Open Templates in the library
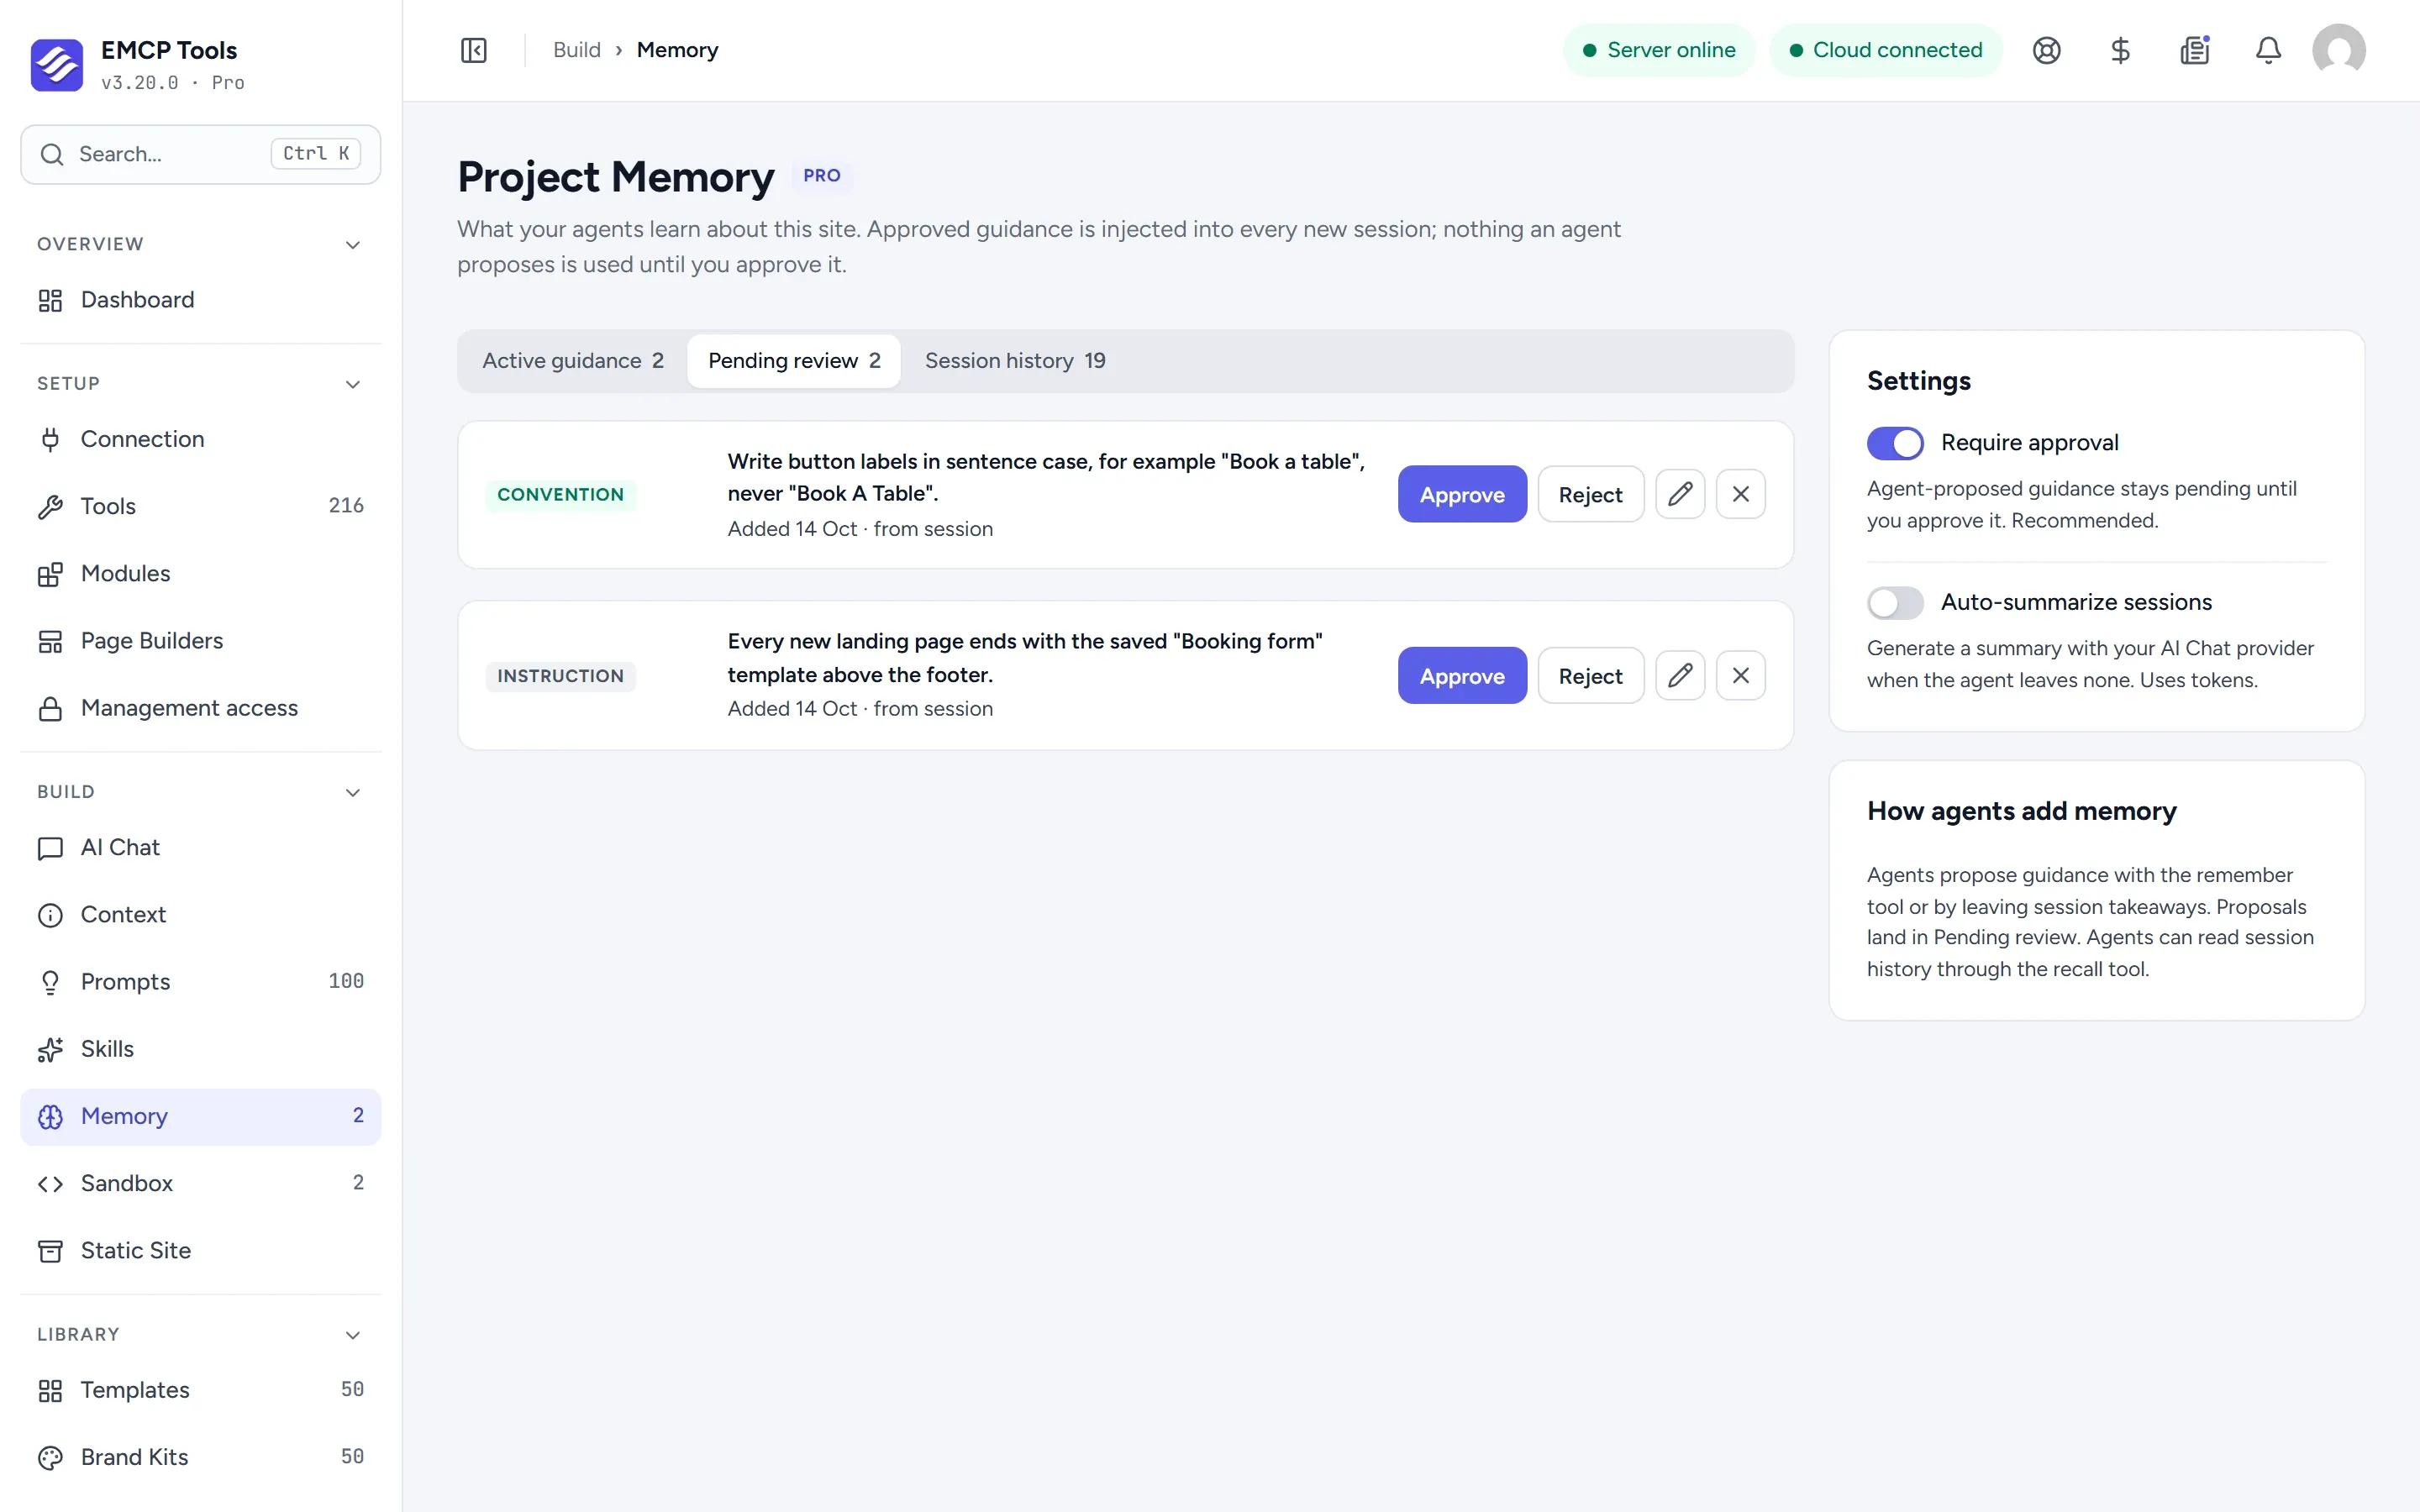The height and width of the screenshot is (1512, 2420). 200,1390
